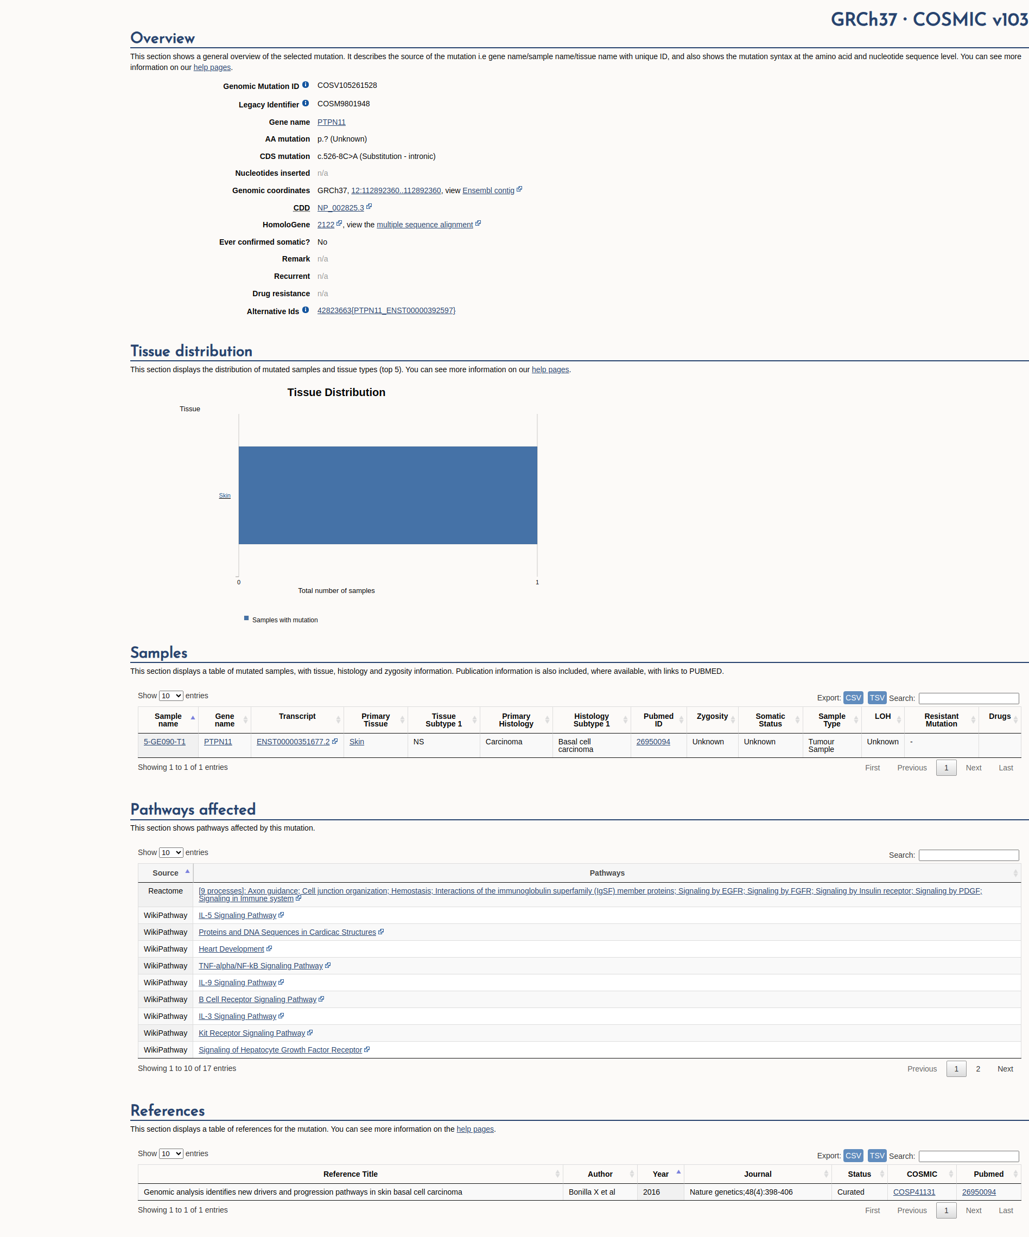
Task: Open Pubmed ID 26950094 in Samples table
Action: [653, 742]
